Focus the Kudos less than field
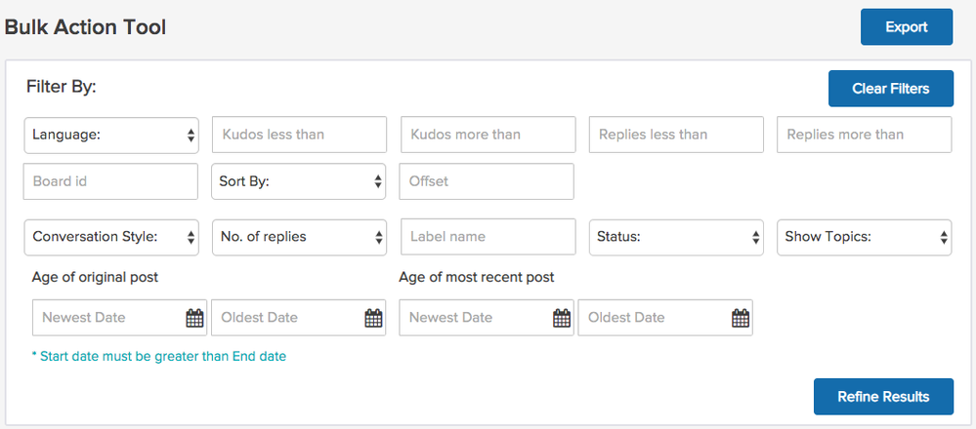The height and width of the screenshot is (429, 976). point(299,136)
